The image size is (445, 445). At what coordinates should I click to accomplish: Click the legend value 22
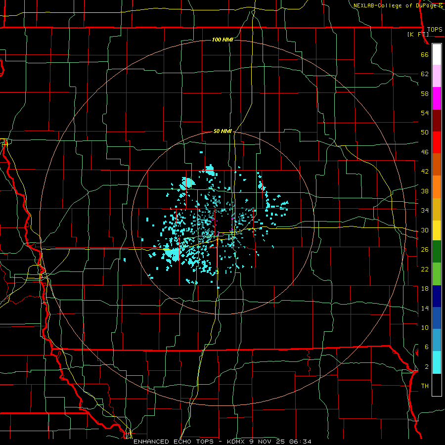425,269
